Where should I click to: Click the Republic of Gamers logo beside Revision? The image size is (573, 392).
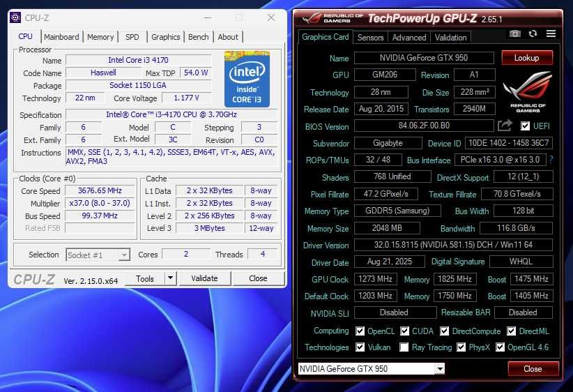click(527, 92)
